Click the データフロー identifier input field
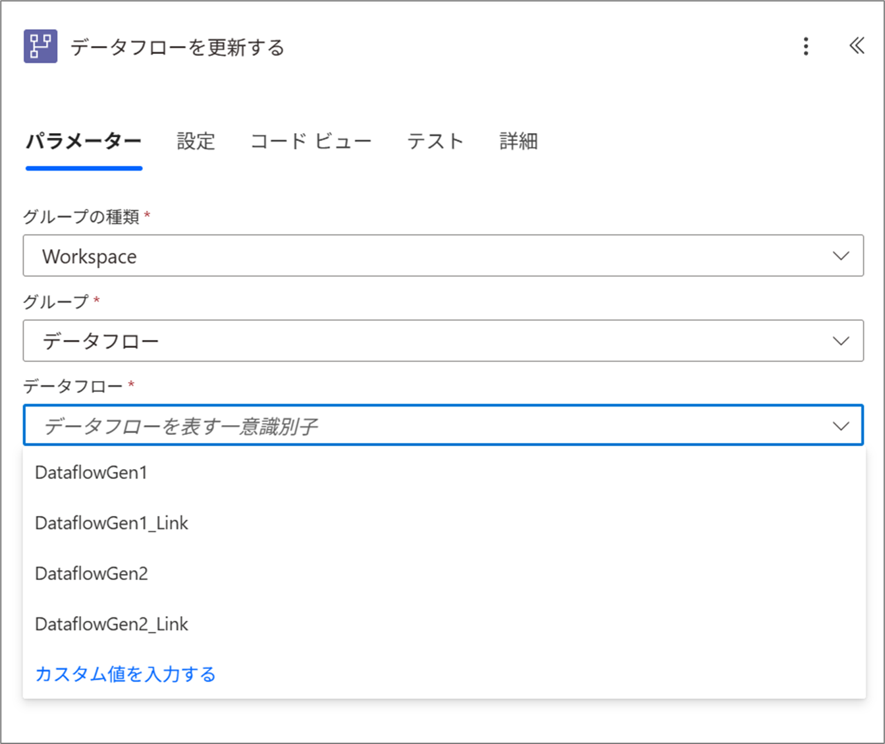This screenshot has width=885, height=744. 443,425
